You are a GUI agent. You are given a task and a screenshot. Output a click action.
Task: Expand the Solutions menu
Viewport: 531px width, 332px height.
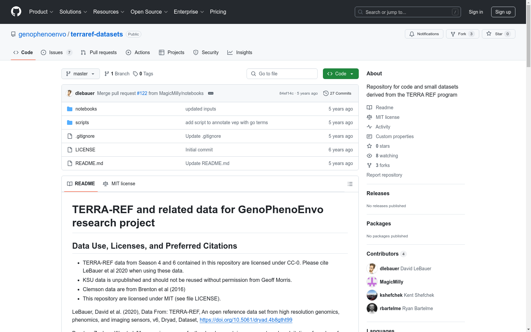(x=73, y=12)
